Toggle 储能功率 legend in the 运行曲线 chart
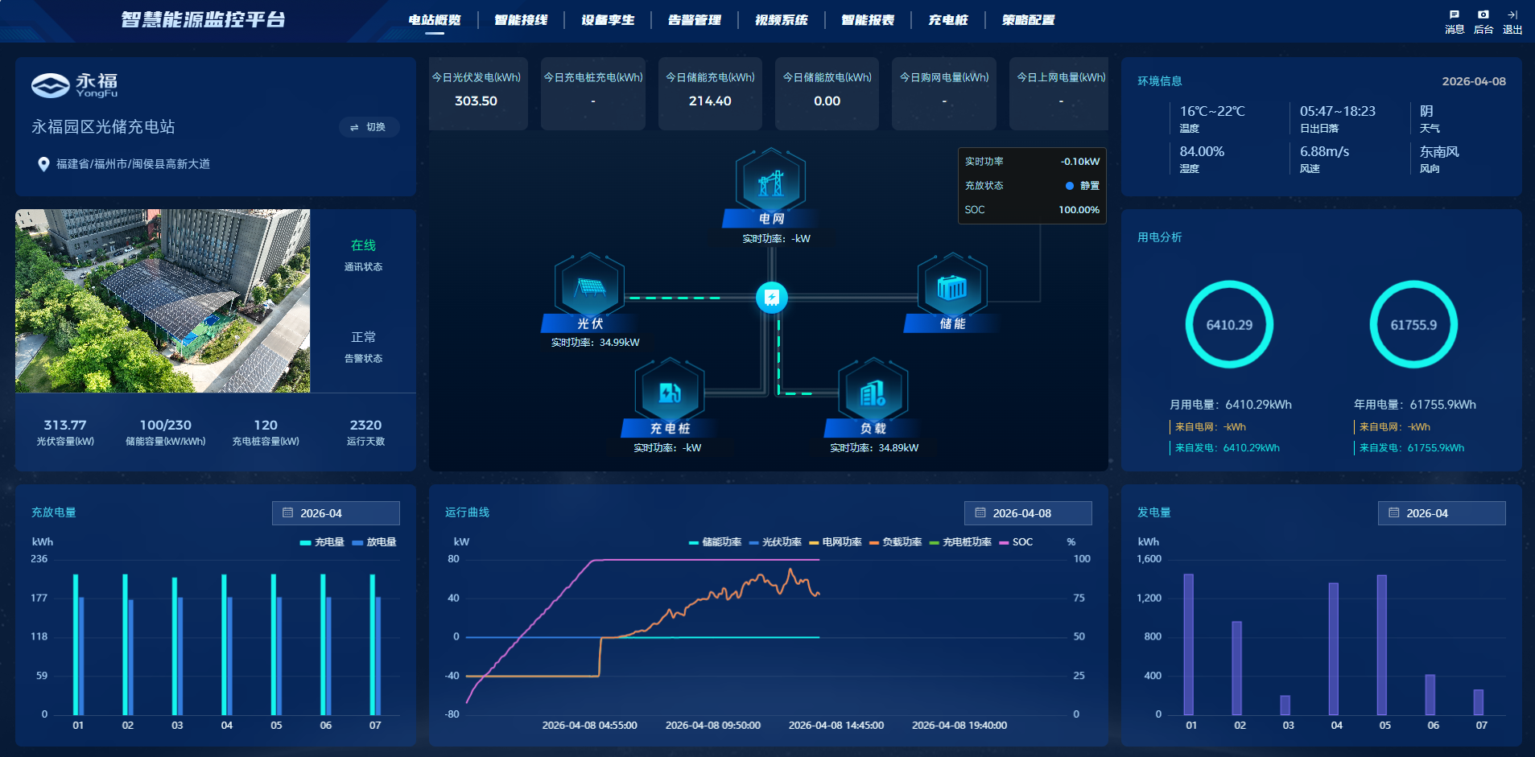 coord(715,542)
